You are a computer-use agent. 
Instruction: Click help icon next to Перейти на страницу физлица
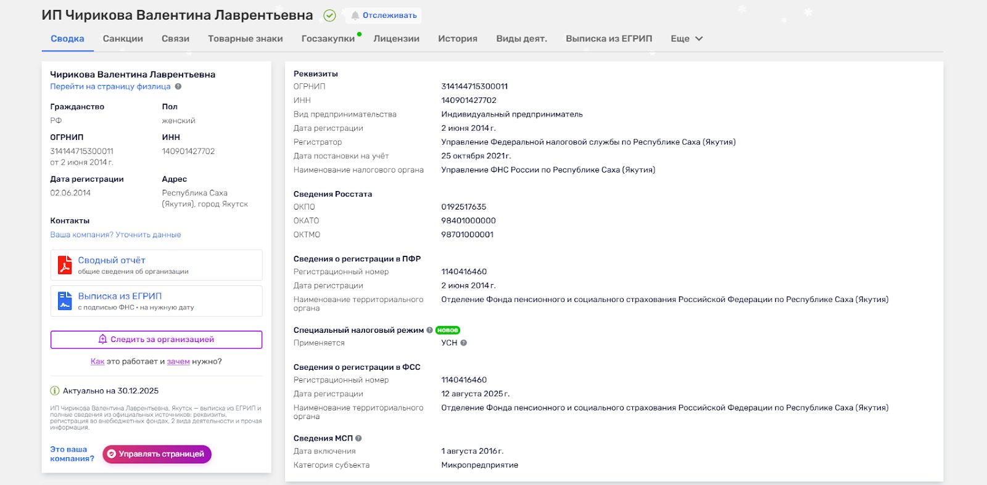(x=178, y=87)
